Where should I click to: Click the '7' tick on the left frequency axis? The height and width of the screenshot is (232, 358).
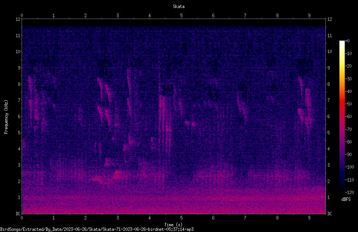pyautogui.click(x=19, y=100)
